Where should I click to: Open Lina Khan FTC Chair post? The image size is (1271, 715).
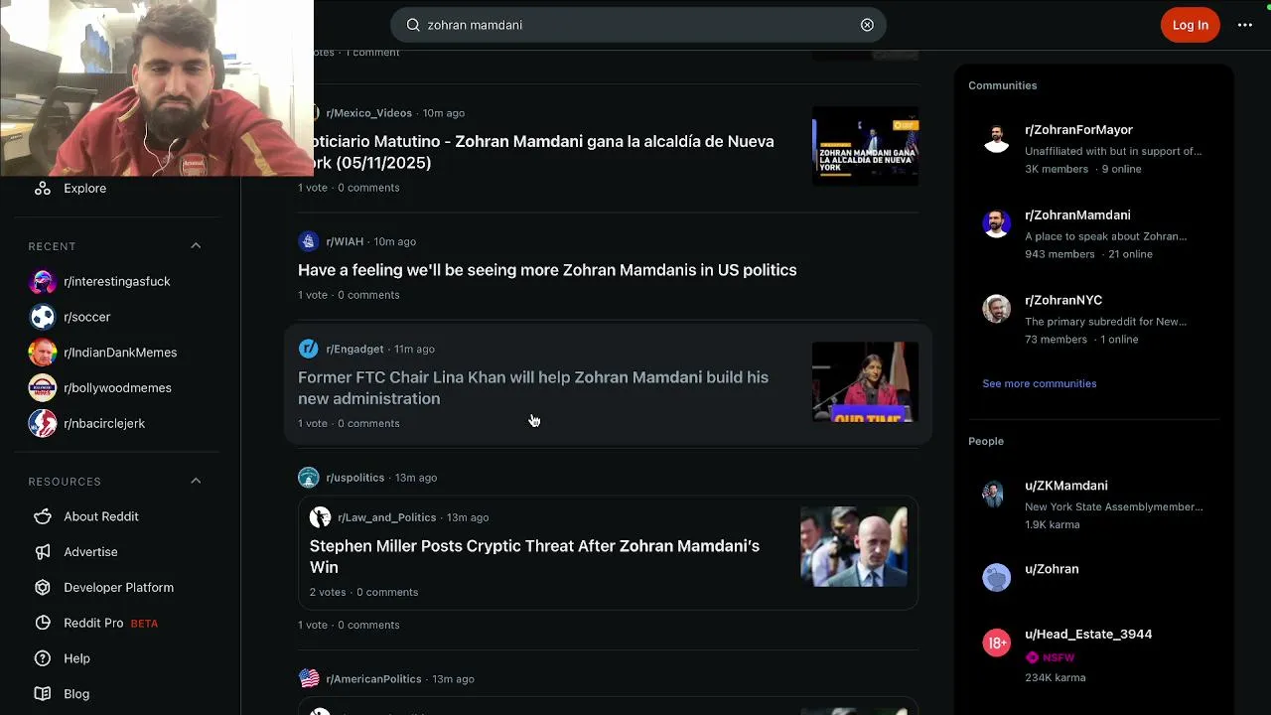pos(533,387)
